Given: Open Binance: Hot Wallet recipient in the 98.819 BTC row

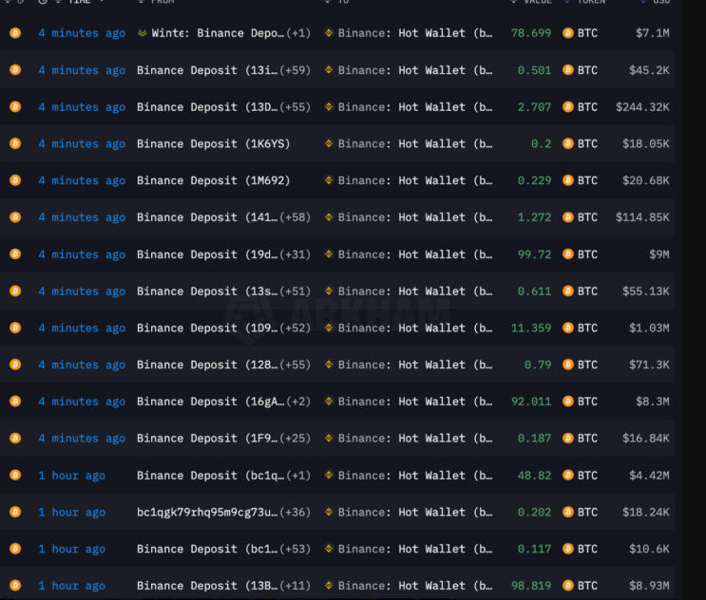Looking at the screenshot, I should pos(415,586).
